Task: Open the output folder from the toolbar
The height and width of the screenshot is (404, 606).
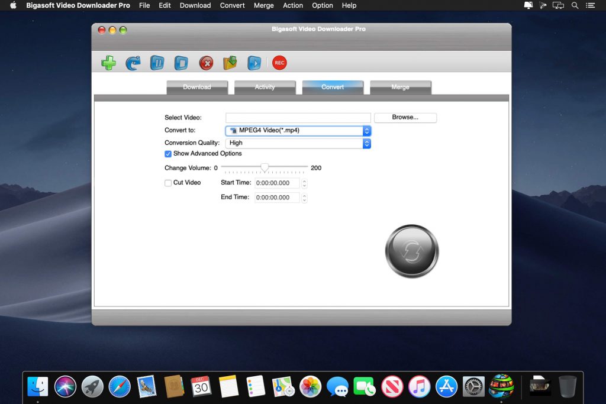Action: coord(230,62)
